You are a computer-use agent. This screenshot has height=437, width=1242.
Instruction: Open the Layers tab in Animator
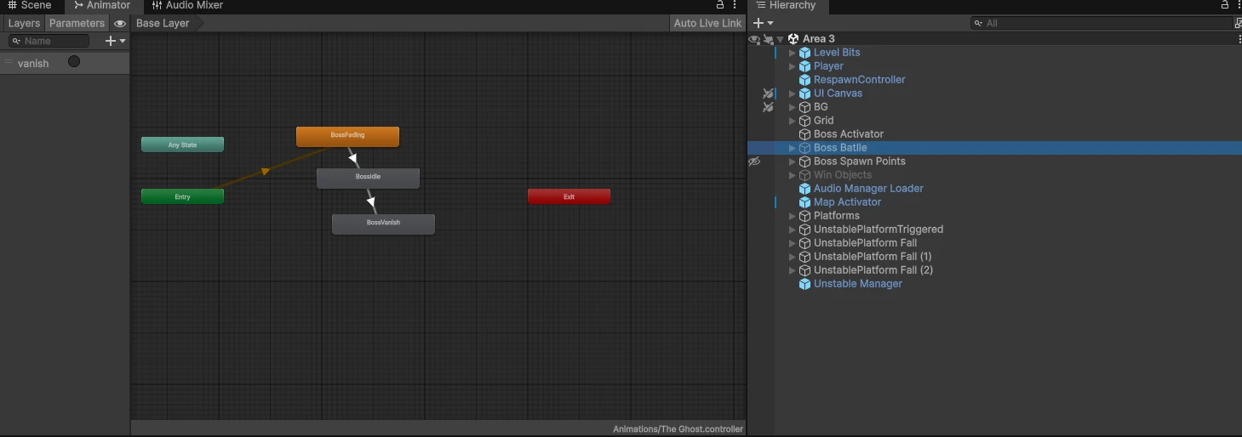click(24, 24)
